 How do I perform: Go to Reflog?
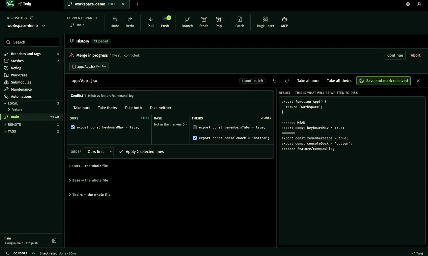[31, 68]
